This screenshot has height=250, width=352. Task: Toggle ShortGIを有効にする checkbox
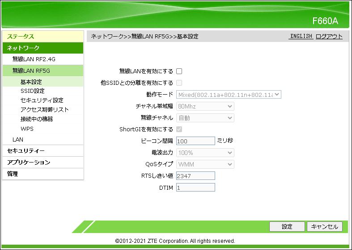click(179, 129)
